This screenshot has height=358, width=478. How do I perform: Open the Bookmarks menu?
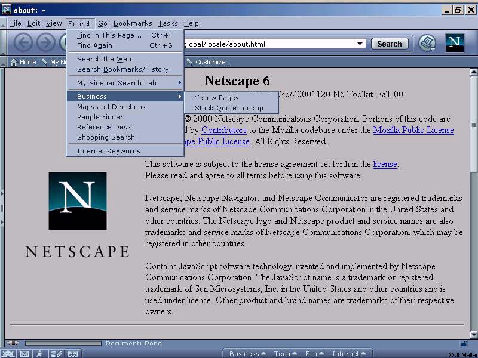[x=133, y=23]
